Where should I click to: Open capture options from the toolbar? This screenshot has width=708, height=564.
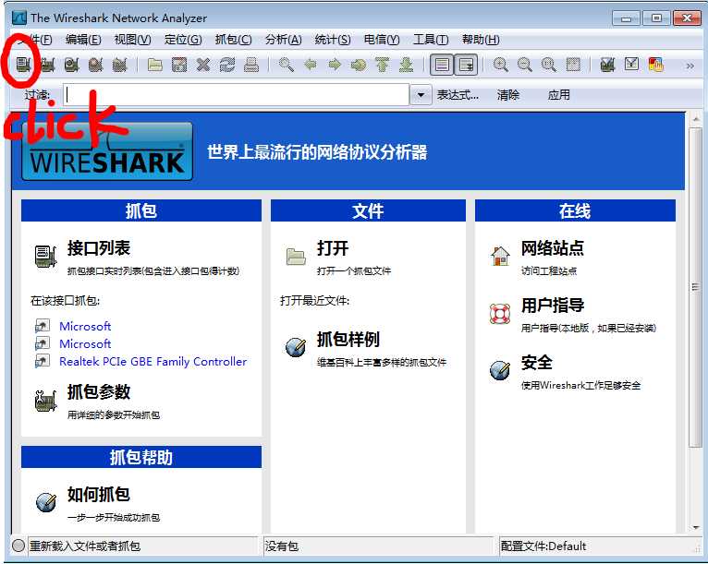click(47, 65)
